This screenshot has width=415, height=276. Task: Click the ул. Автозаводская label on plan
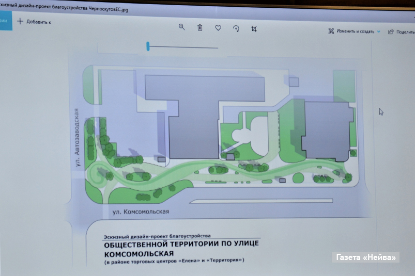point(77,137)
